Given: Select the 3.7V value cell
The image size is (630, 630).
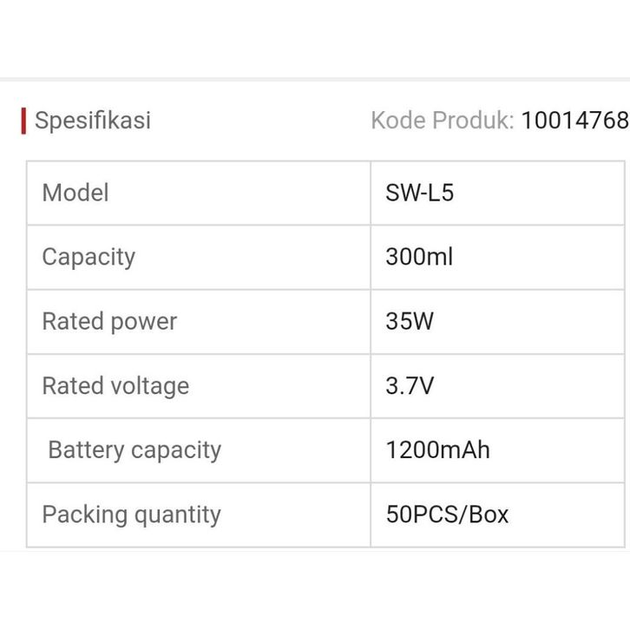Looking at the screenshot, I should click(x=410, y=385).
